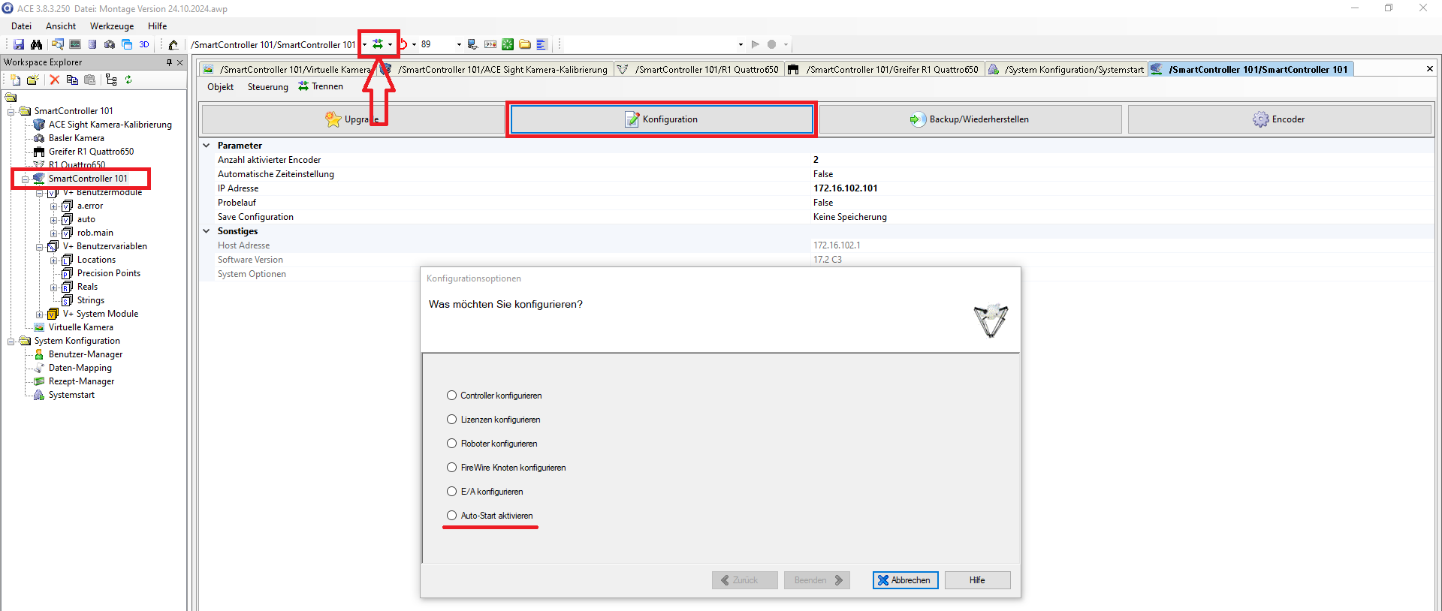Open the 3D visualization view
The width and height of the screenshot is (1442, 611).
click(x=144, y=44)
